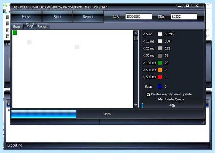Switch to the Graph tab
The height and width of the screenshot is (153, 215).
tap(17, 26)
